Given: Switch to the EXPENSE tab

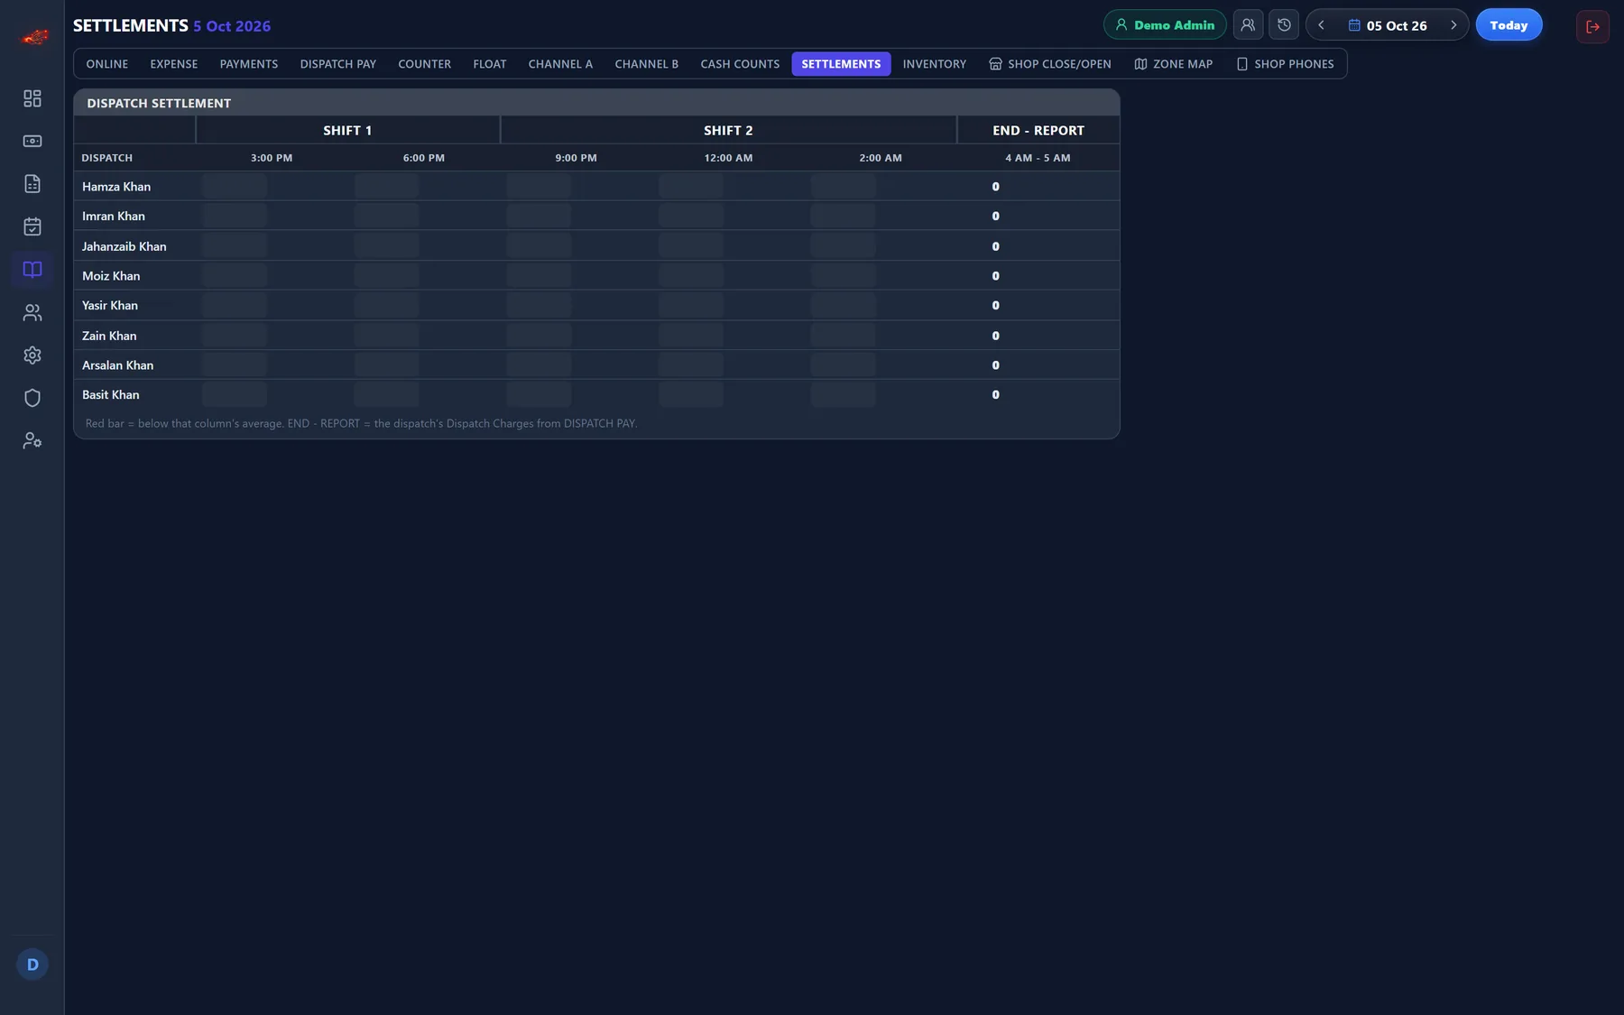Looking at the screenshot, I should [174, 64].
